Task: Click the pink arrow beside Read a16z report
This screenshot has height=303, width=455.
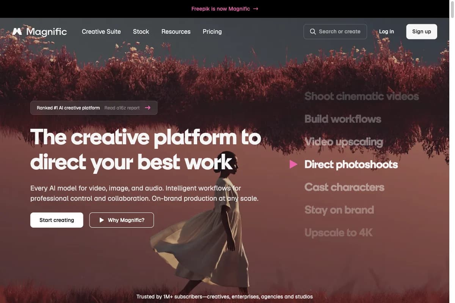Action: point(147,108)
